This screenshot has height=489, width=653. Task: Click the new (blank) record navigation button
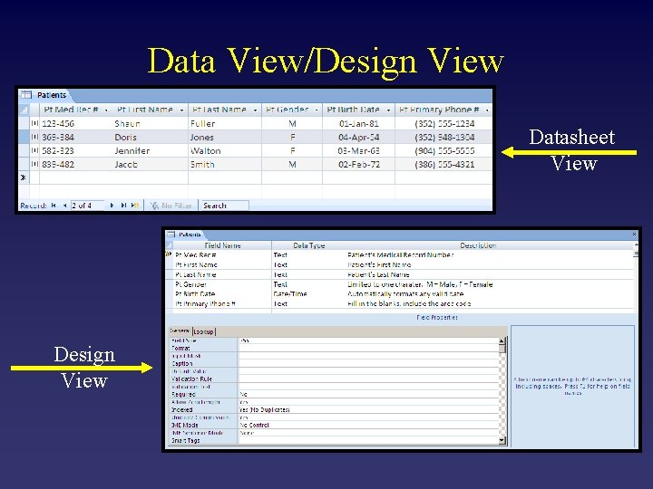point(134,206)
